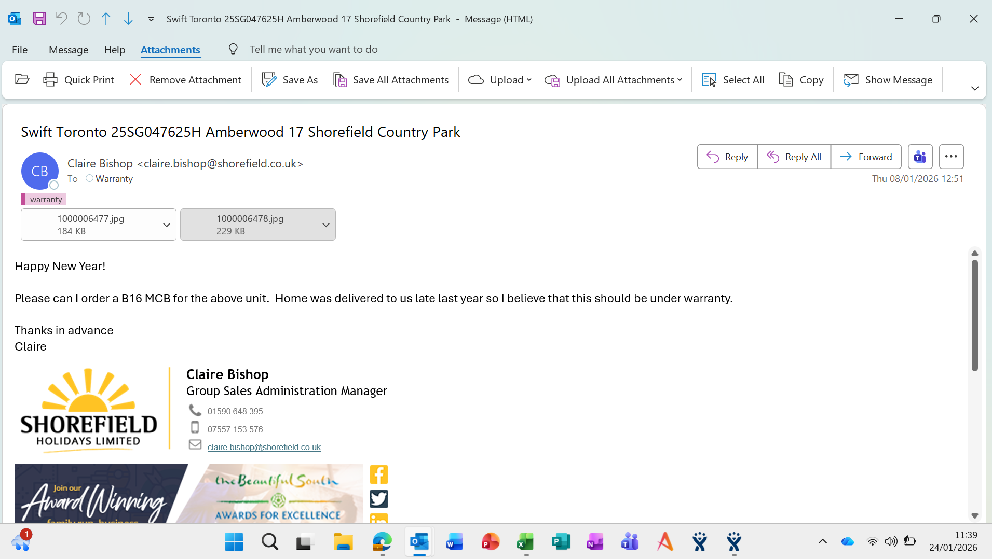Copy the selected attachment
The width and height of the screenshot is (992, 559).
(801, 80)
